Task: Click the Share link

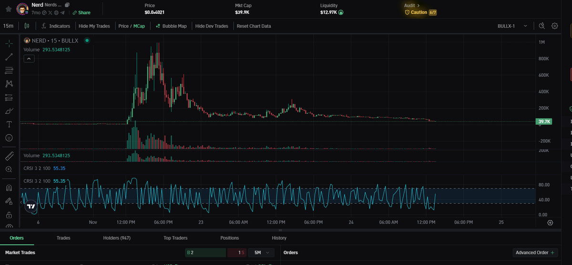Action: click(82, 12)
